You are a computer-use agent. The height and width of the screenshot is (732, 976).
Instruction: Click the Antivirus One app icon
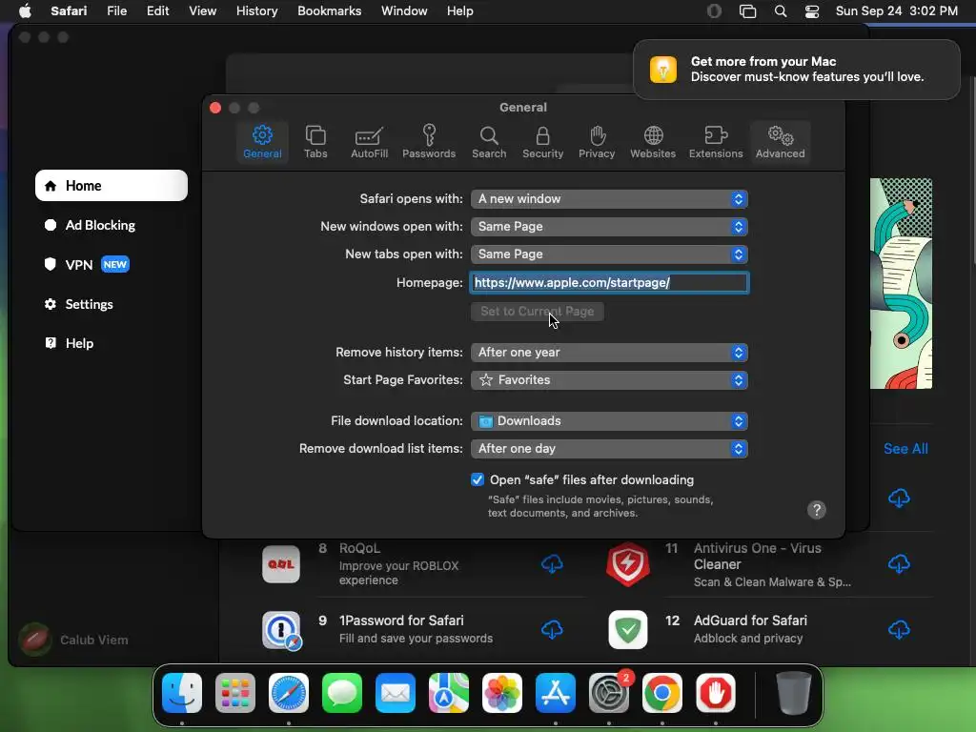628,564
